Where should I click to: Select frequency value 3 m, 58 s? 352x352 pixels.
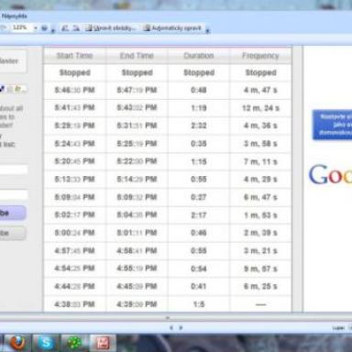[x=260, y=143]
